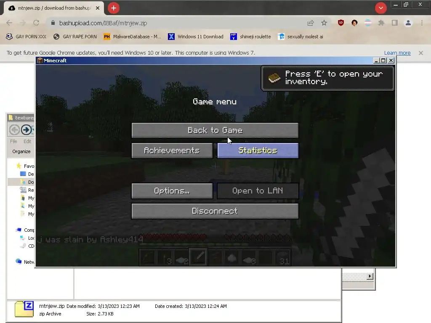Select Desktop under Favorites
The image size is (431, 323).
(x=27, y=174)
